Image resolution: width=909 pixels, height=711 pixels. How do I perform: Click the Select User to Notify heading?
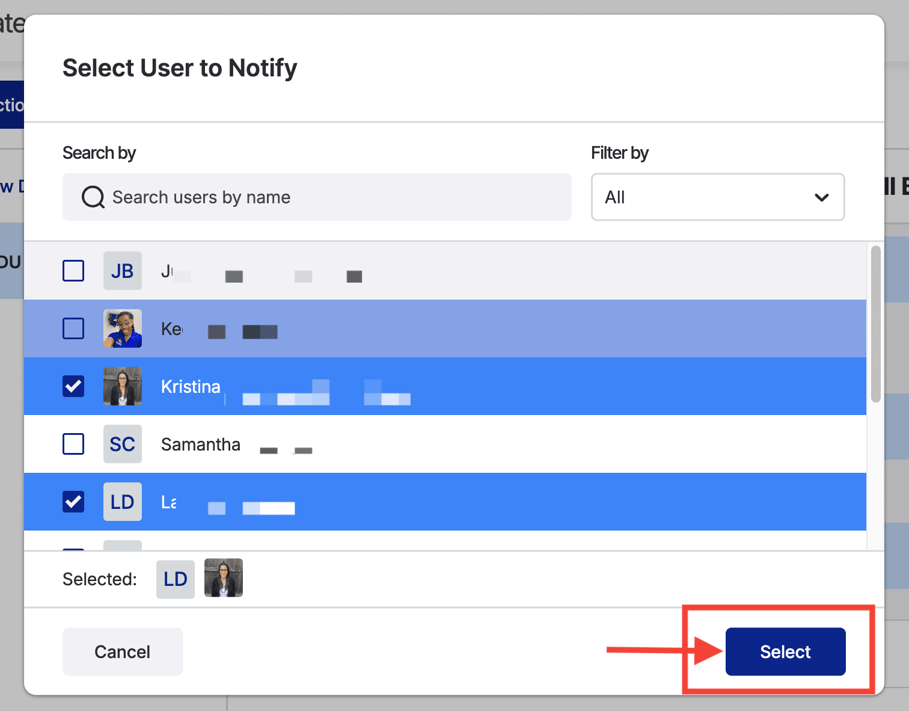pos(180,68)
